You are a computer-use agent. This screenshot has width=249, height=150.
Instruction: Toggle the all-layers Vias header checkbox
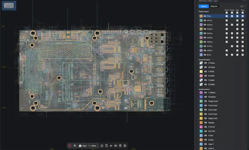click(237, 12)
